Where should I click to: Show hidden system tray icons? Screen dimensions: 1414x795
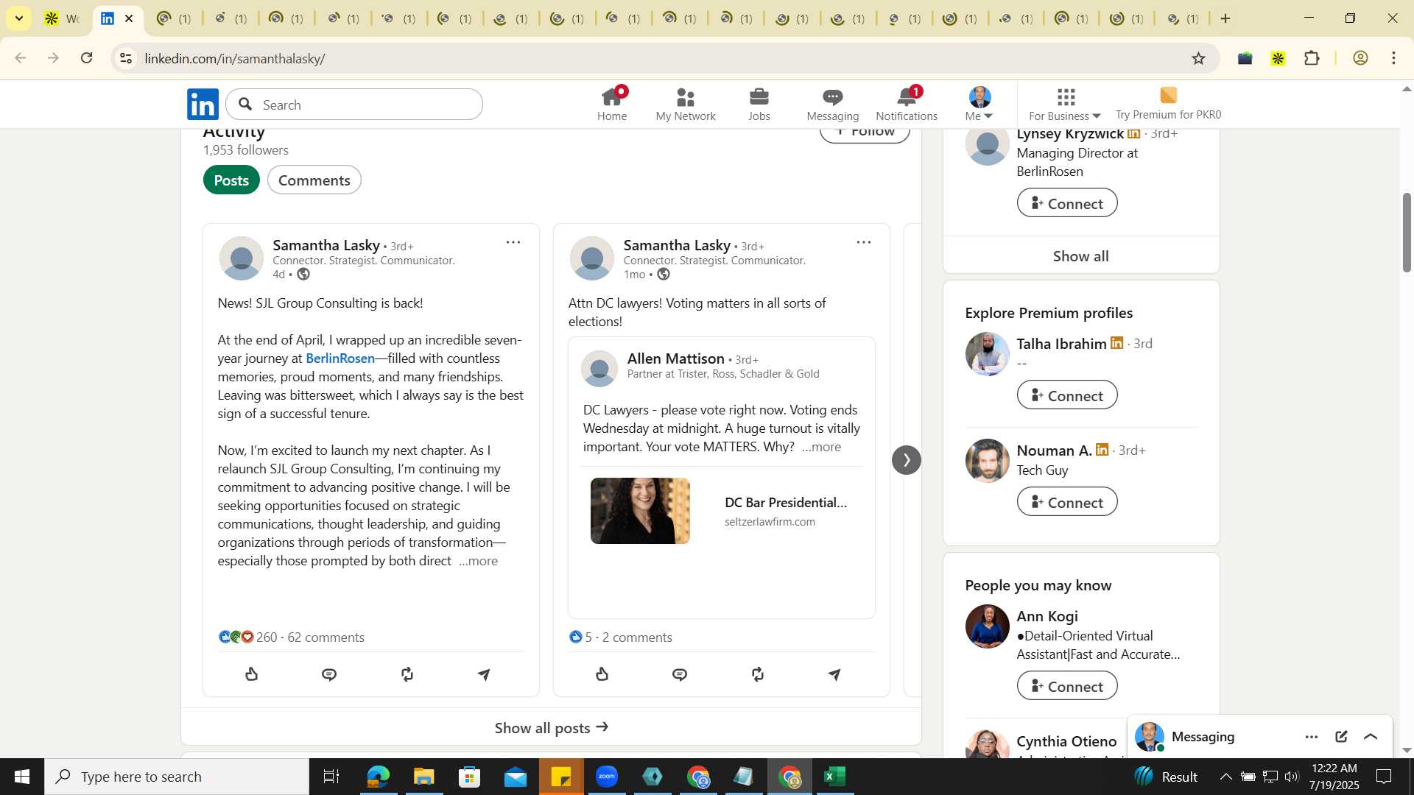[x=1225, y=777]
